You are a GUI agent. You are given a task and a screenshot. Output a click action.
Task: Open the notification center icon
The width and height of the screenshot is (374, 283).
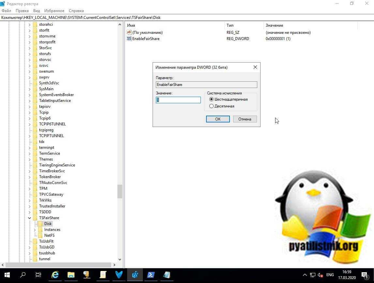pyautogui.click(x=365, y=275)
